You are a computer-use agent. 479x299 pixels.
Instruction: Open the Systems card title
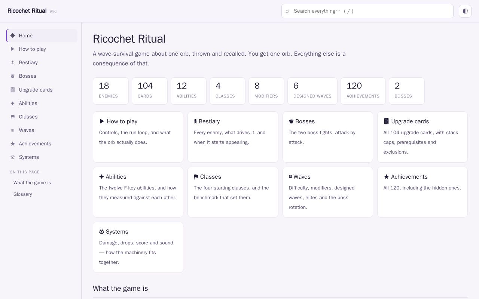[113, 232]
